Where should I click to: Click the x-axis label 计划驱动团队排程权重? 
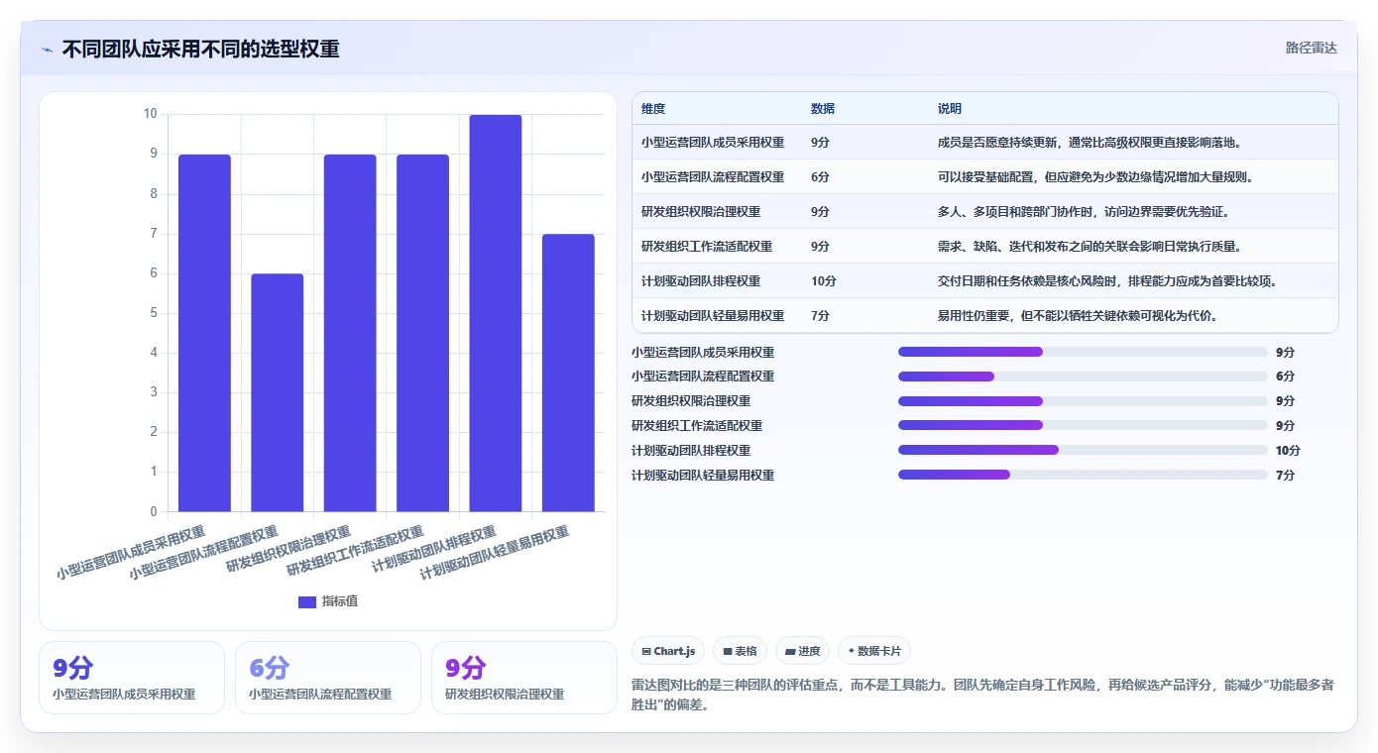(x=433, y=550)
